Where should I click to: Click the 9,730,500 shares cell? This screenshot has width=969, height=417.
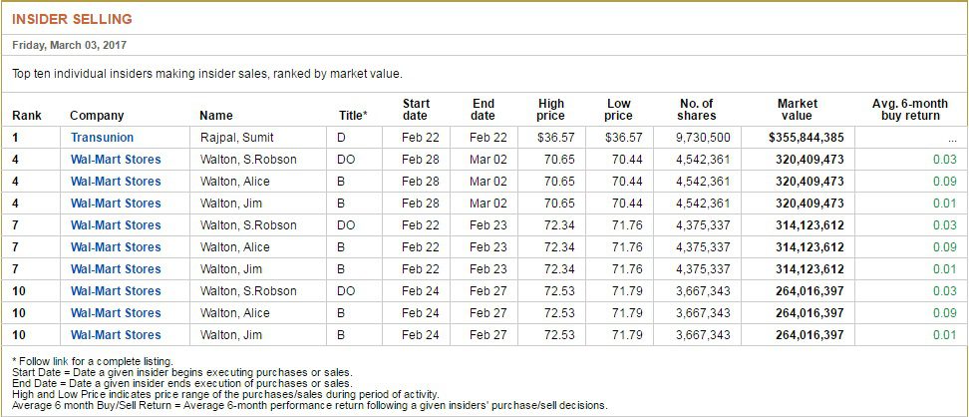(x=703, y=138)
